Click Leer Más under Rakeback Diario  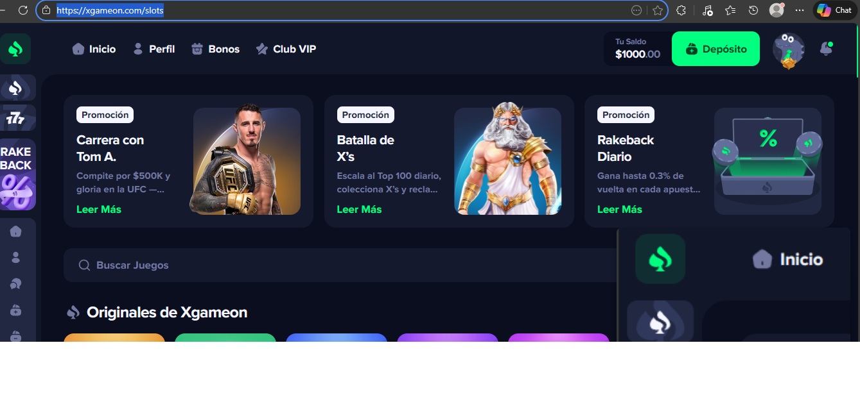point(620,209)
